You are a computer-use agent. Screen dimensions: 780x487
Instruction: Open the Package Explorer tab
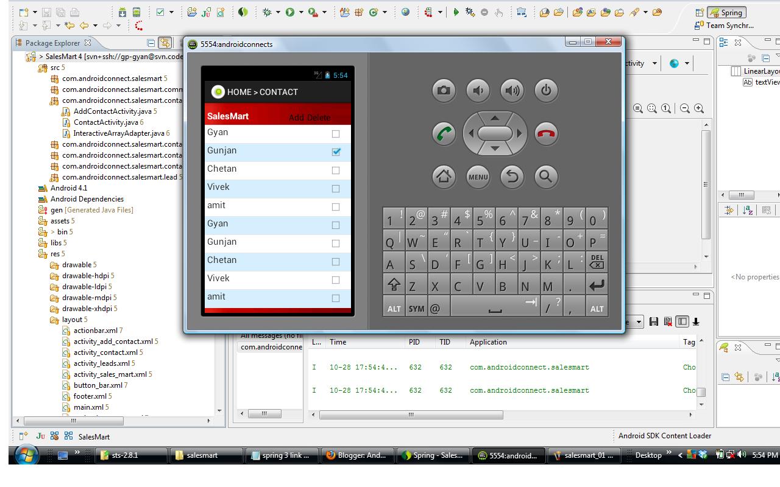(54, 43)
